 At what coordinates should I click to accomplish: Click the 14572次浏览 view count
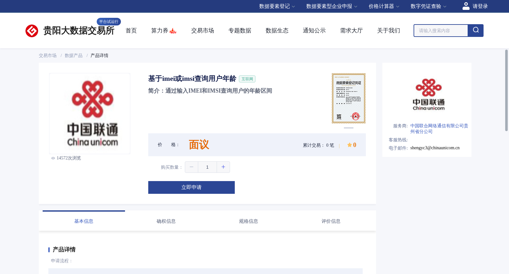pos(69,158)
